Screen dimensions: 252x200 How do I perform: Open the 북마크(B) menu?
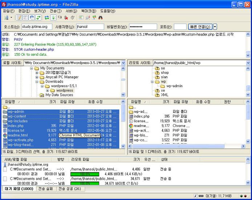click(x=89, y=11)
